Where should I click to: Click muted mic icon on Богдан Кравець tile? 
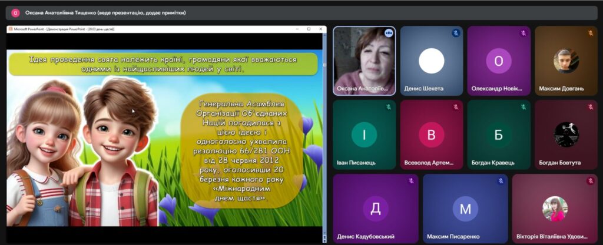pyautogui.click(x=523, y=108)
